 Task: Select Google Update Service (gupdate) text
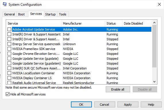pos(35,59)
